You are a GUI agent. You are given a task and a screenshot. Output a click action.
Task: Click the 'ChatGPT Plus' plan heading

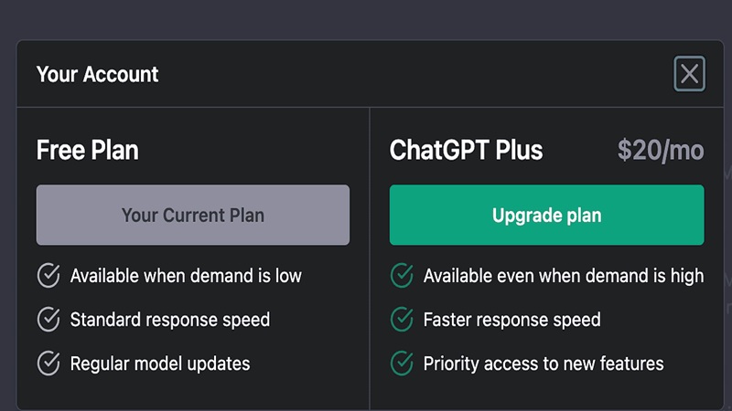[x=467, y=150]
